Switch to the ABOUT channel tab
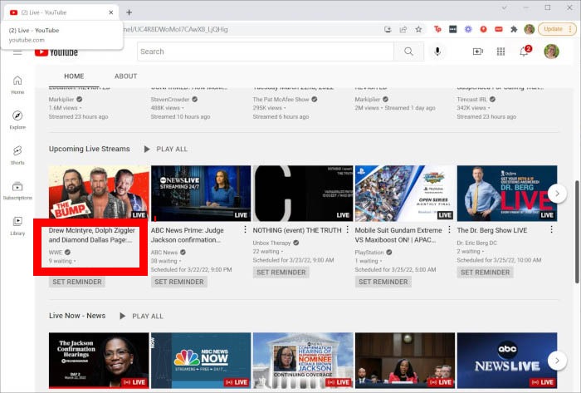 [x=125, y=76]
